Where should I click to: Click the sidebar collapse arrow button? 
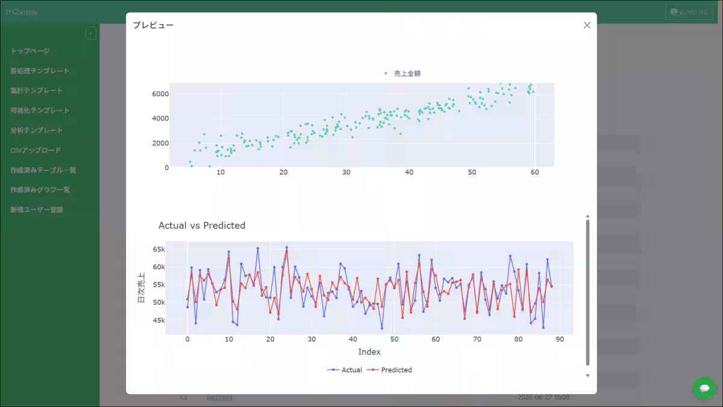pyautogui.click(x=90, y=34)
